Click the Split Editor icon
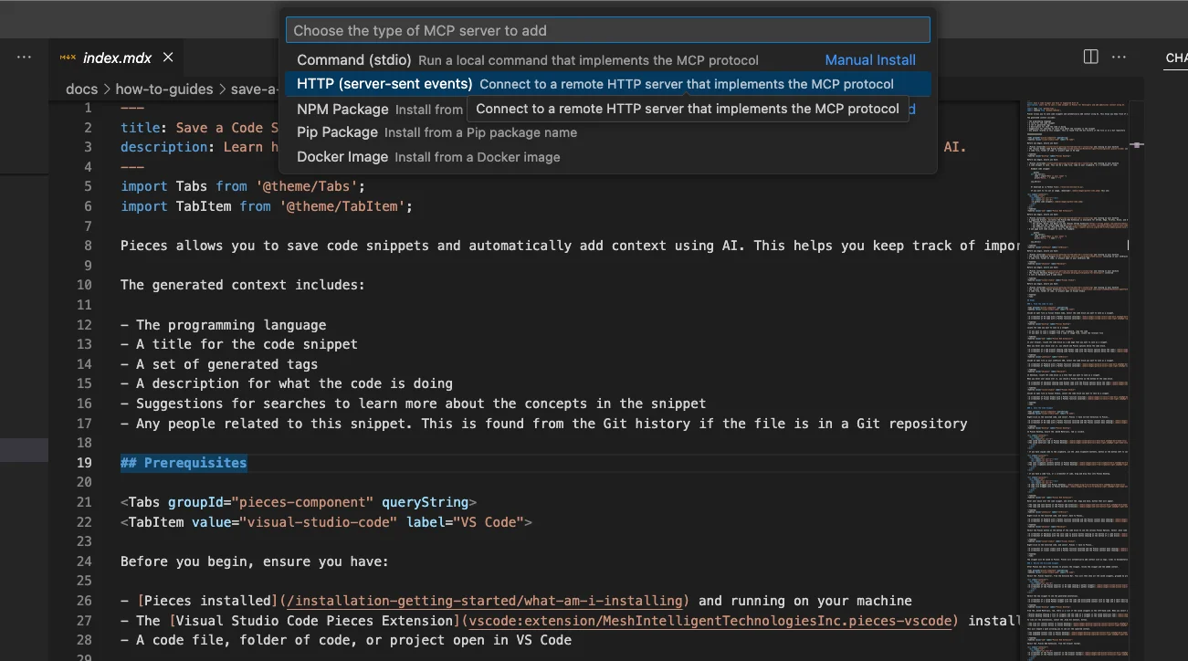Screen dimensions: 1188x661 click(x=1090, y=57)
